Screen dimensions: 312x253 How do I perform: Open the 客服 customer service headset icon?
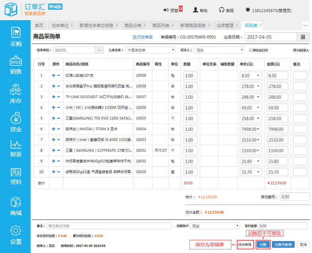click(221, 10)
